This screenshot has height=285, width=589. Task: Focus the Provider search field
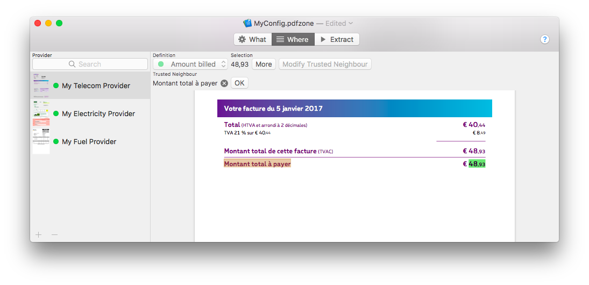pos(90,64)
